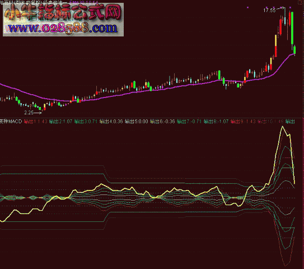Click the tall green candlestick at the price peak
The height and width of the screenshot is (269, 304).
(x=292, y=28)
